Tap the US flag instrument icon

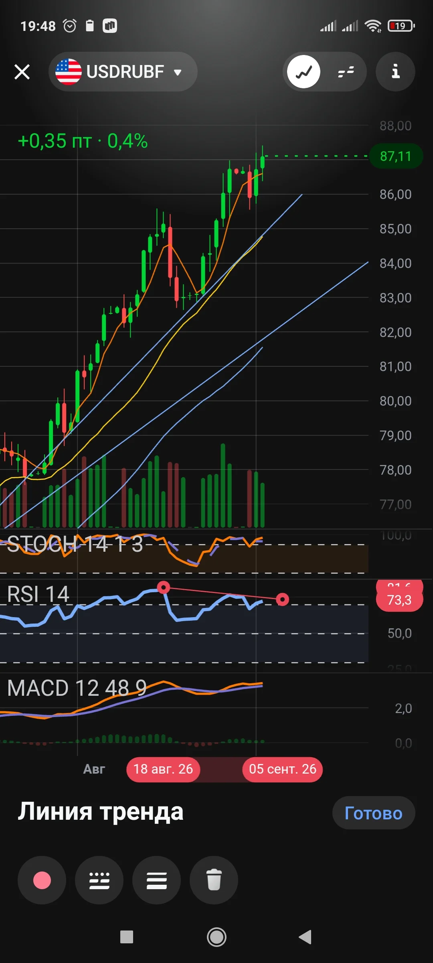pos(69,72)
